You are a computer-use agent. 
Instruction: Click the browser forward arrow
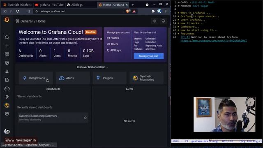click(11, 11)
